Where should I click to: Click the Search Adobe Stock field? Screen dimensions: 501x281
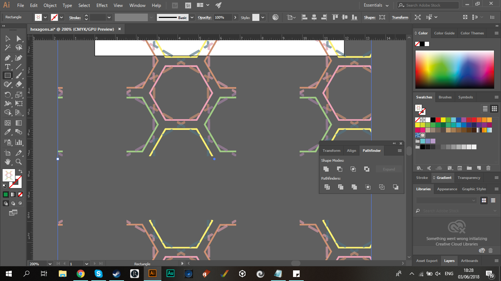click(x=428, y=5)
